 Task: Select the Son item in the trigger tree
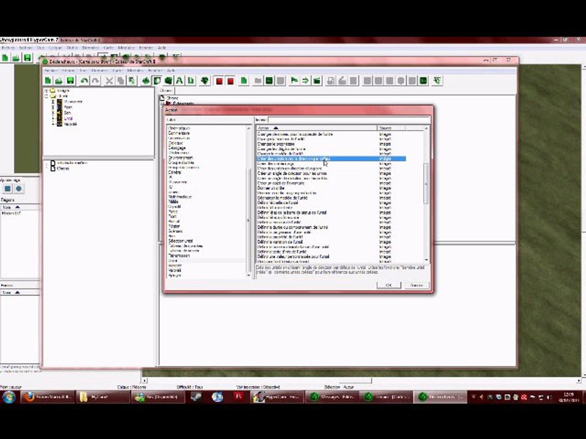coord(67,113)
